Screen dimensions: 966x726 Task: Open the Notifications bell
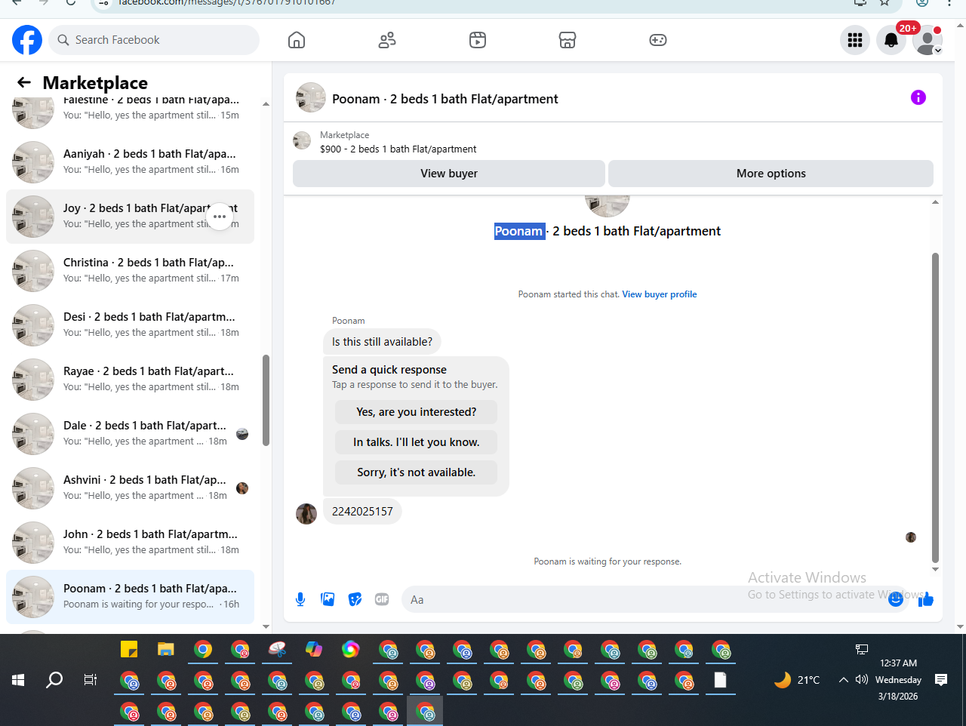(891, 40)
